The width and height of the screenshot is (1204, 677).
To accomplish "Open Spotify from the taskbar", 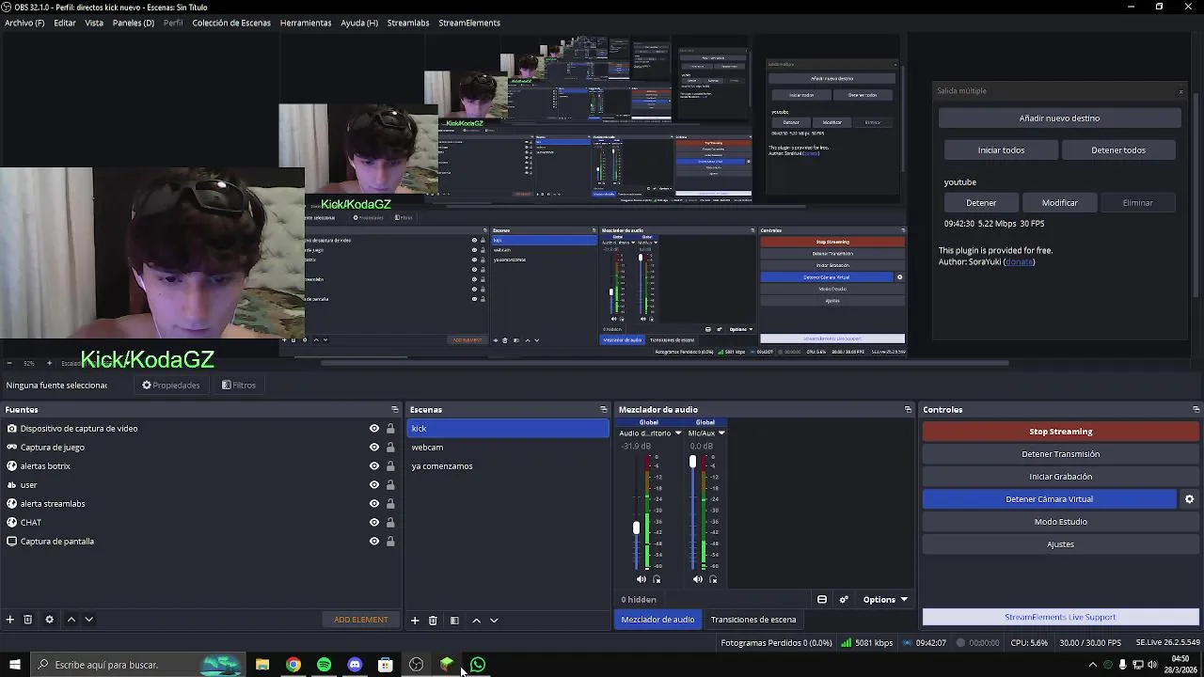I will tap(325, 665).
